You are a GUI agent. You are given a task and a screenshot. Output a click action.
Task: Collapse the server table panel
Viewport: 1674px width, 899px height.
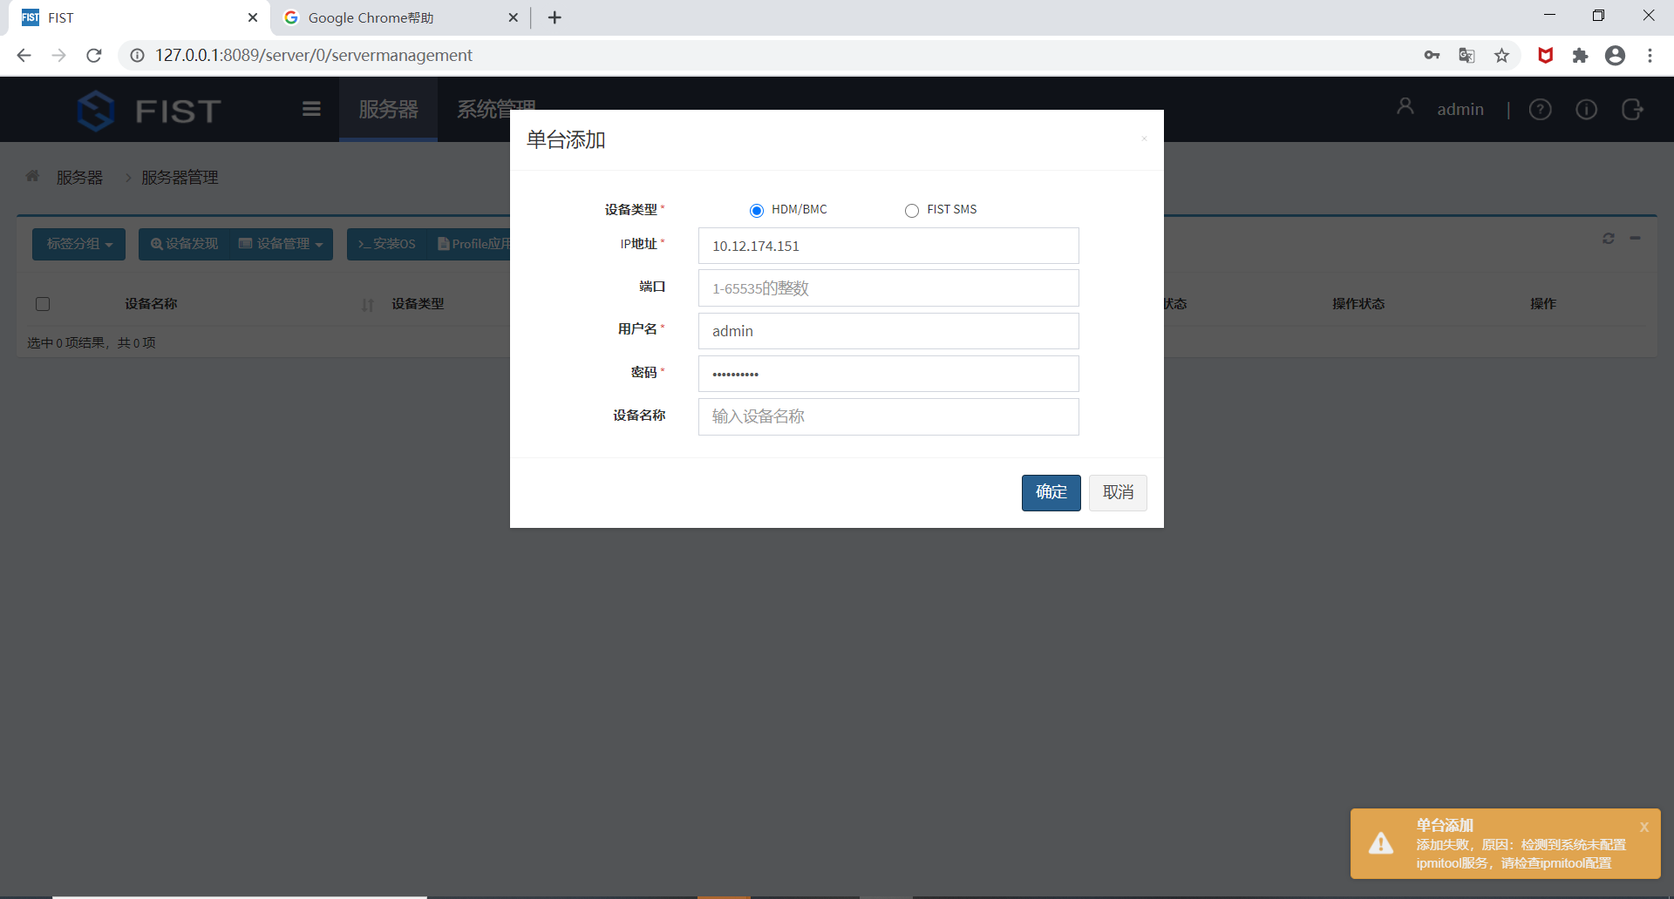point(1636,238)
